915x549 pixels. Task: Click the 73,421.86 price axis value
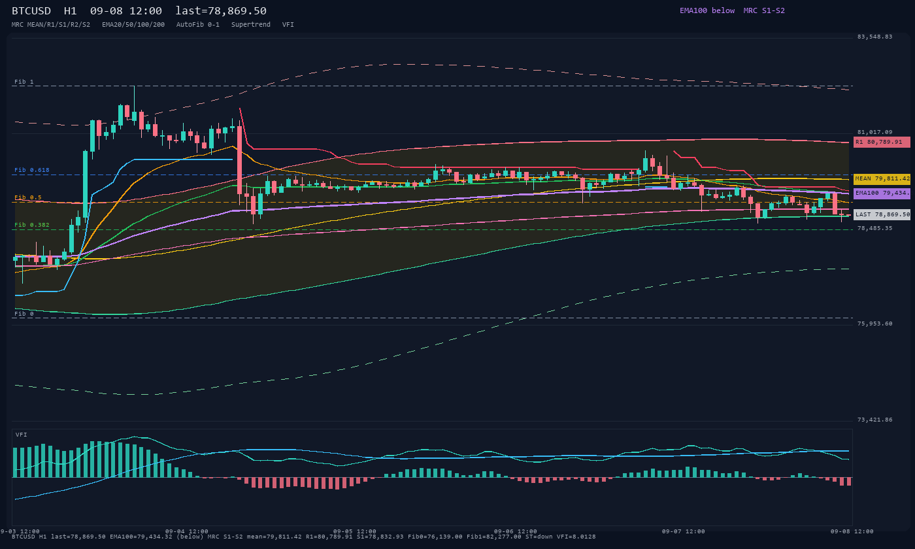point(874,420)
